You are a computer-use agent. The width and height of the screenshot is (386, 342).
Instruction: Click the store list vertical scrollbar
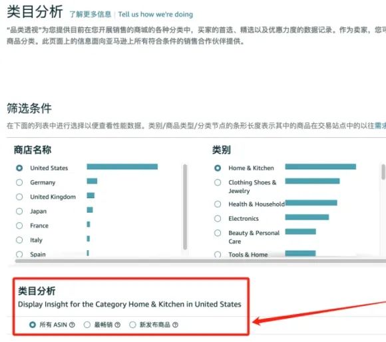[x=185, y=207]
